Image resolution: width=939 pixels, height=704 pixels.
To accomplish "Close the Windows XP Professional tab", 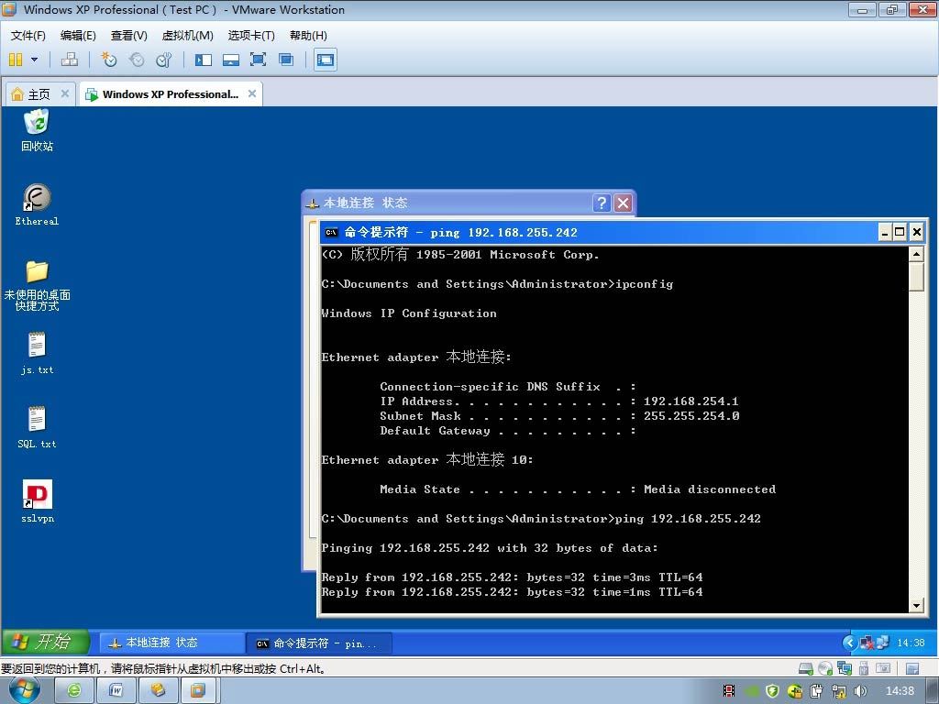I will 252,93.
